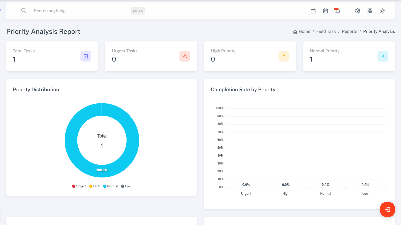
Task: Click the Urgent Tasks warning icon
Action: 185,56
